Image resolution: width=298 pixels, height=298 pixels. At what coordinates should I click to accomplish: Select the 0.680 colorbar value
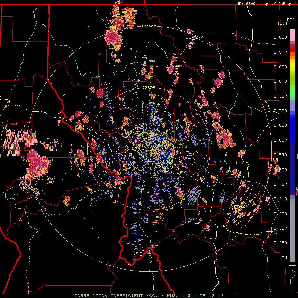pos(280,125)
